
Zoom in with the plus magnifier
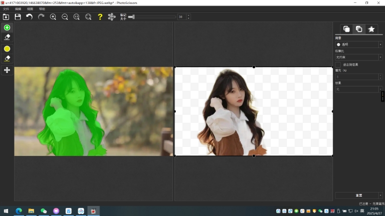pos(53,17)
